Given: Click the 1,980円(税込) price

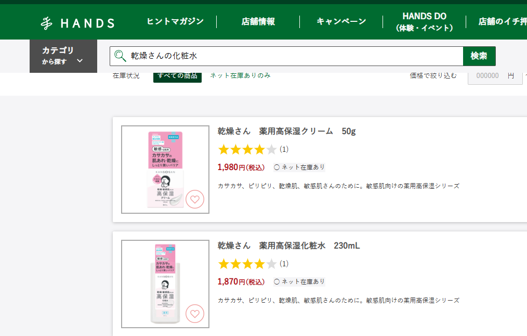Looking at the screenshot, I should coord(241,167).
